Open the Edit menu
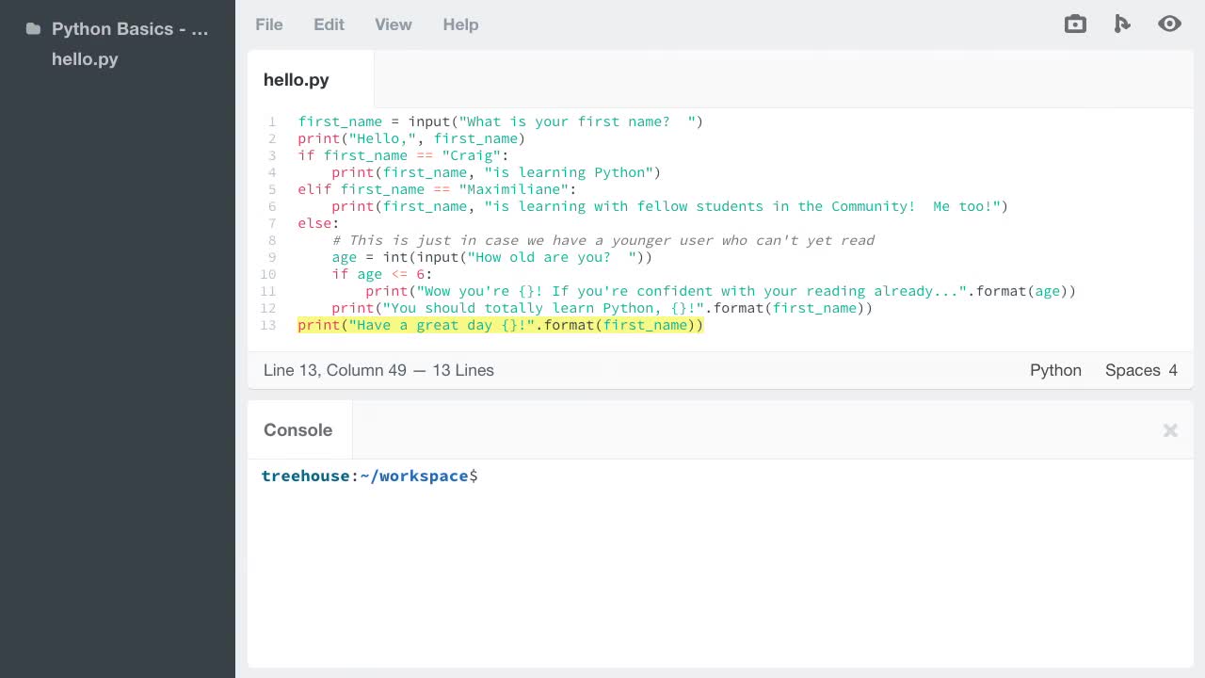 [329, 24]
